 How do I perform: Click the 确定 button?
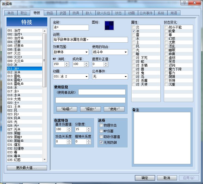(x=145, y=178)
